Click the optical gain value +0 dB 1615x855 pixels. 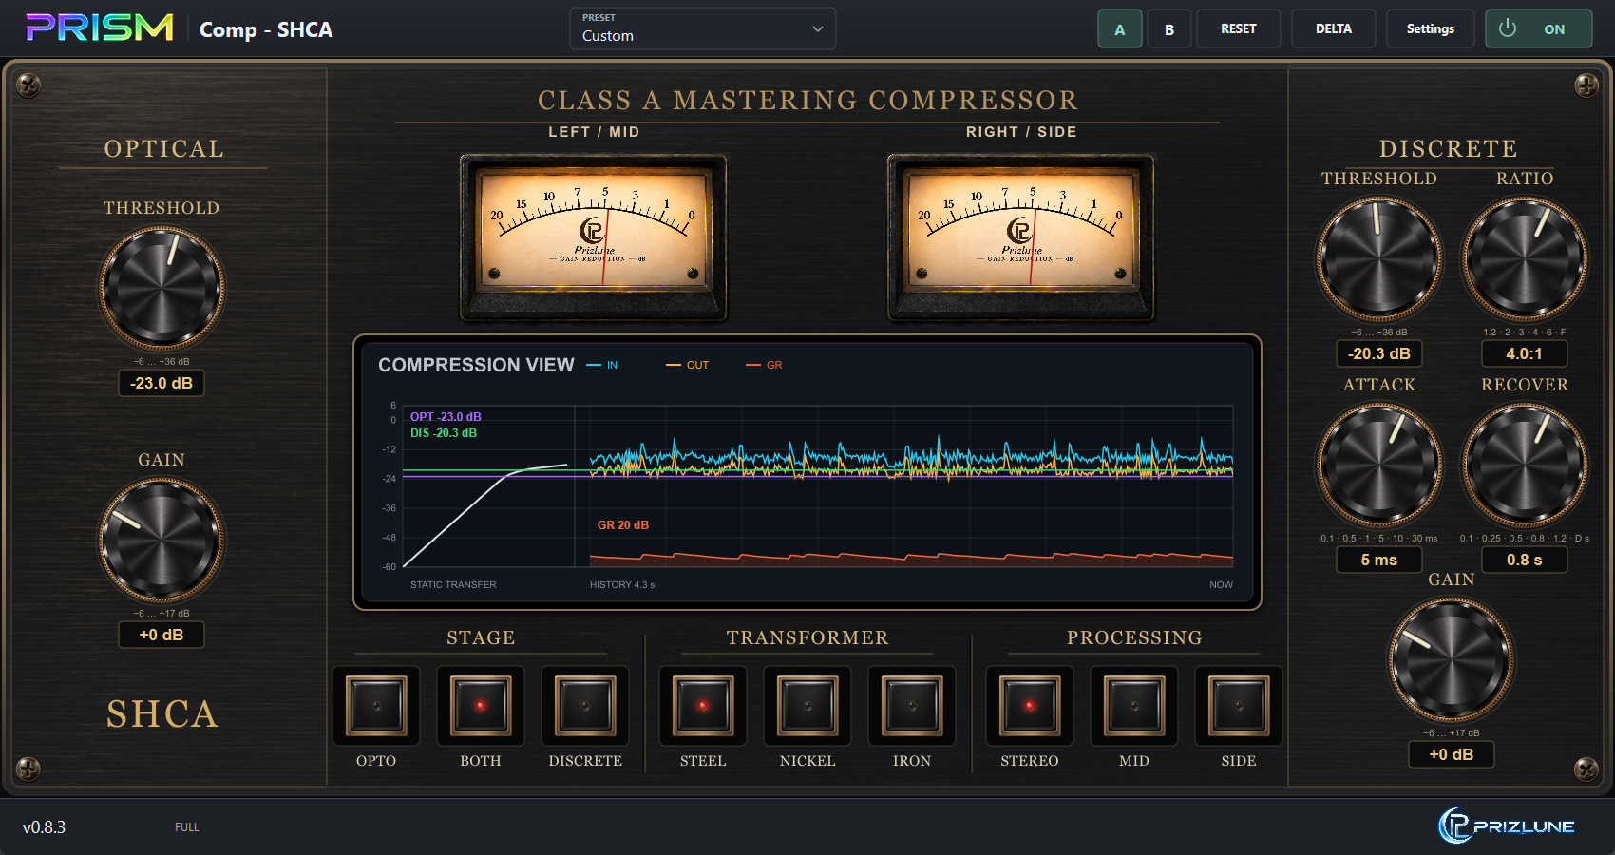[161, 635]
